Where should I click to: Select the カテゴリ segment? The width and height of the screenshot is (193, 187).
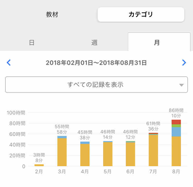pyautogui.click(x=141, y=14)
